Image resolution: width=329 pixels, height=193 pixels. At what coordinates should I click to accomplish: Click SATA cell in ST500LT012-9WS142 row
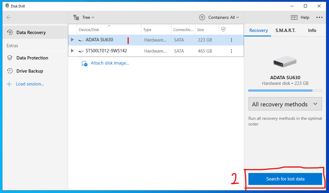click(179, 51)
